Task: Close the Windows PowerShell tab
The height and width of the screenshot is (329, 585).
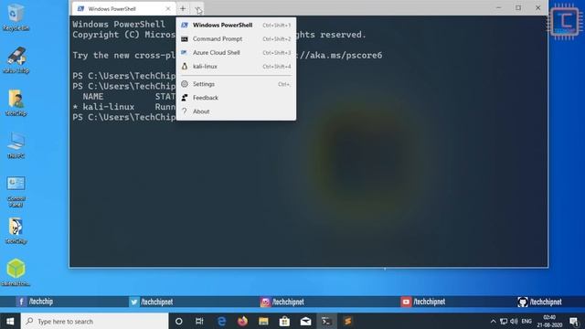Action: [168, 8]
